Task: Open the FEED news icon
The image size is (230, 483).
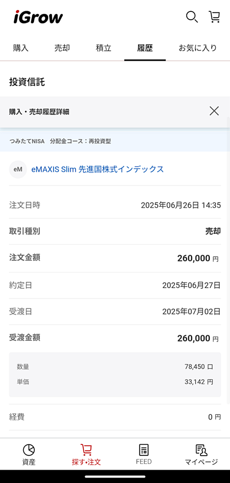Action: 144,450
